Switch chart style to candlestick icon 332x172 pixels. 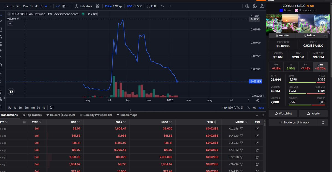click(64, 6)
